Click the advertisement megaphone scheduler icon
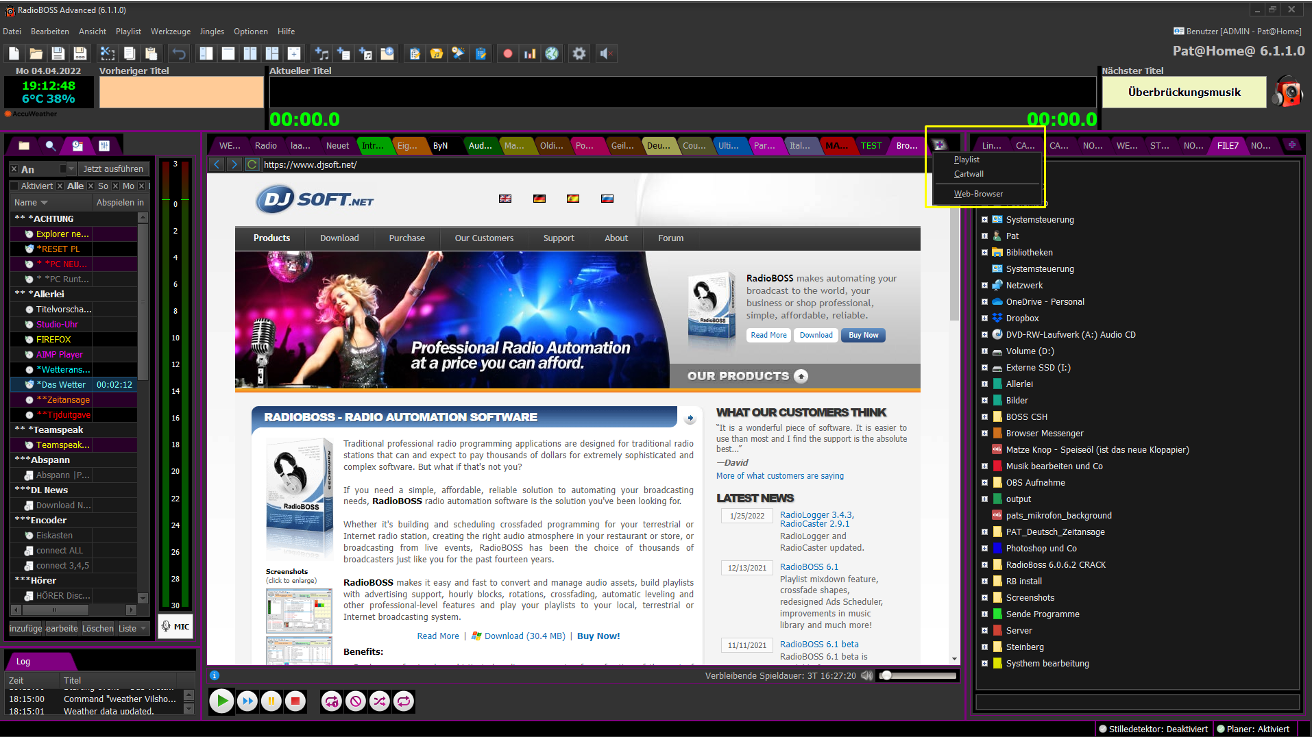Viewport: 1312px width, 737px height. pyautogui.click(x=459, y=53)
